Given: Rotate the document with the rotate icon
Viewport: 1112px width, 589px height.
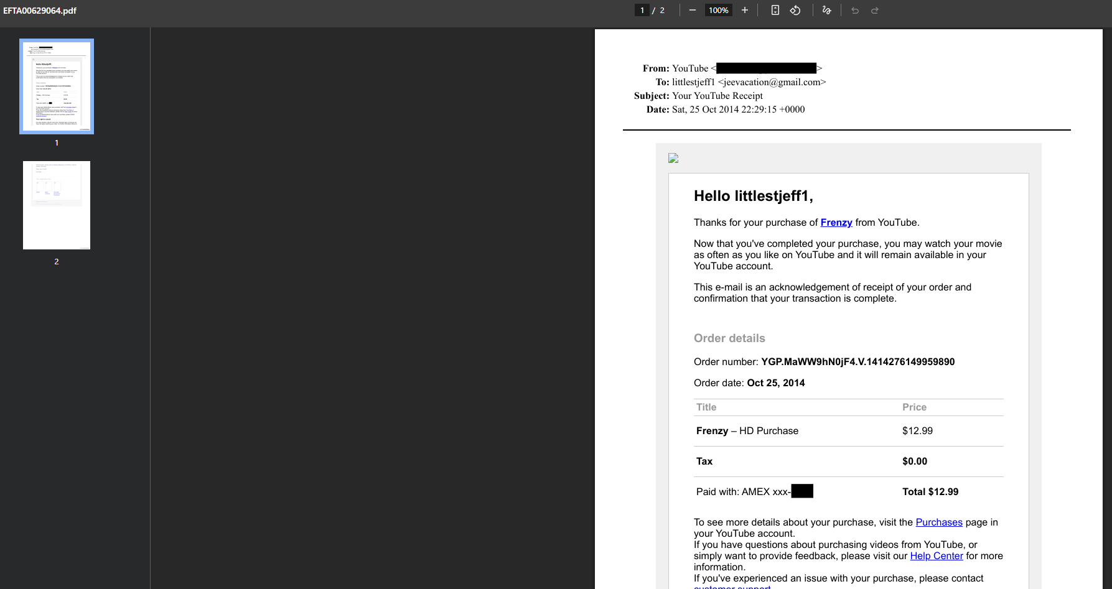Looking at the screenshot, I should (795, 10).
